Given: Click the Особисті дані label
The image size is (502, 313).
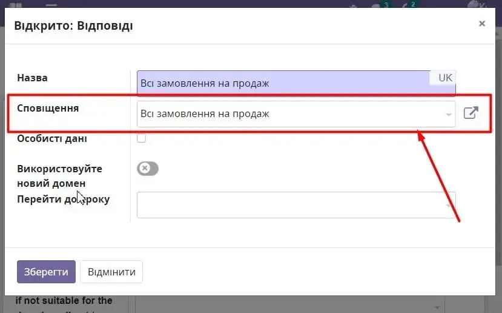Looking at the screenshot, I should click(52, 138).
